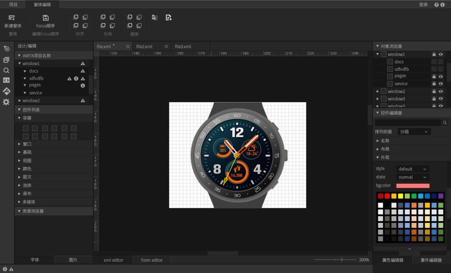Image resolution: width=451 pixels, height=273 pixels.
Task: Click the tag icon in left sidebar
Action: coord(6,48)
